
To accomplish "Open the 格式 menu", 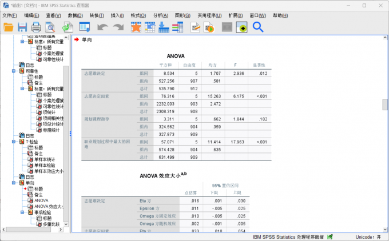I will tap(138, 15).
